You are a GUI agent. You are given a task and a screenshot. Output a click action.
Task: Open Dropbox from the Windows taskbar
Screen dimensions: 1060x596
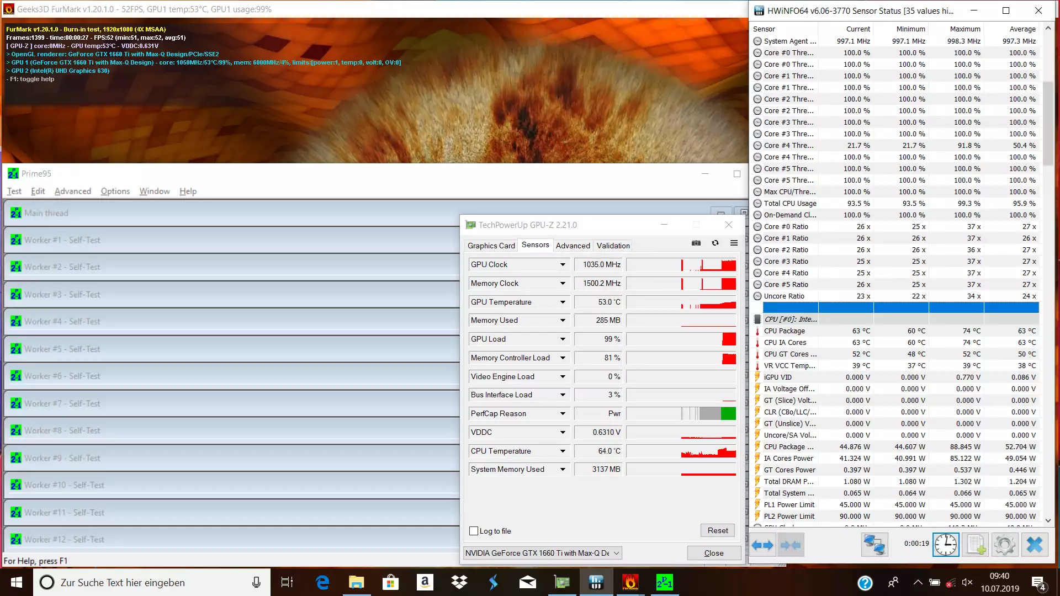pyautogui.click(x=459, y=582)
